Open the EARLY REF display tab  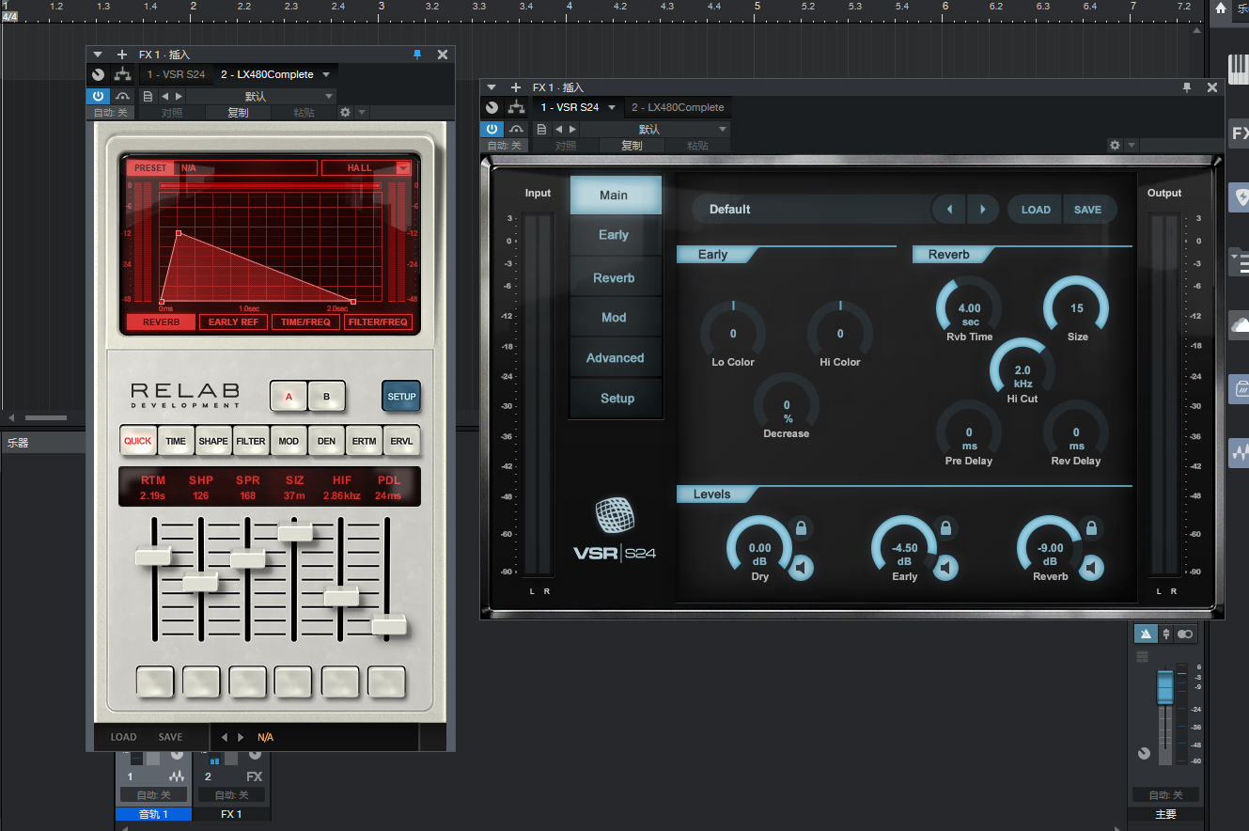point(233,322)
